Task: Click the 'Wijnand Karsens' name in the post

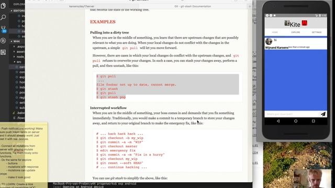Action: pos(277,48)
